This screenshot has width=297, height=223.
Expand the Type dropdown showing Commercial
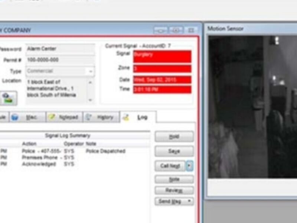pos(91,71)
